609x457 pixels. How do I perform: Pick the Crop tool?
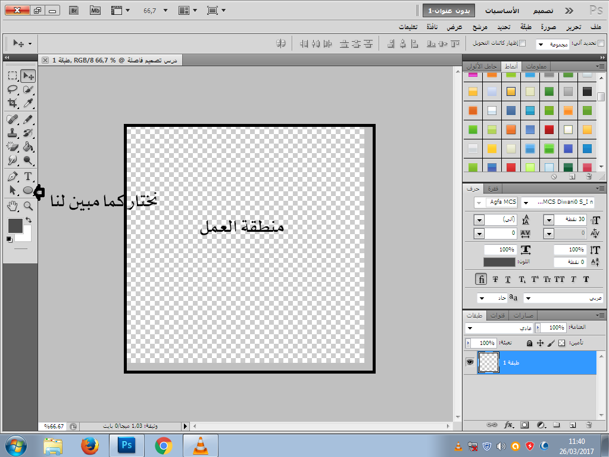(x=13, y=103)
